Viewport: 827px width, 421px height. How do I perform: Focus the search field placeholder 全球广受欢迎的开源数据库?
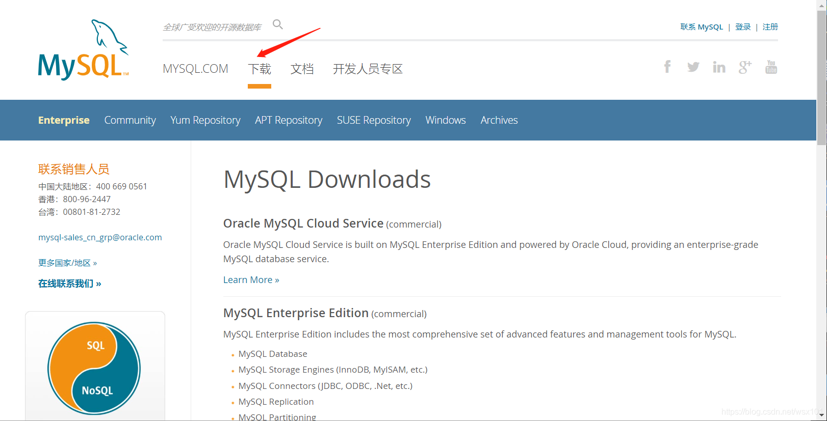pos(212,27)
